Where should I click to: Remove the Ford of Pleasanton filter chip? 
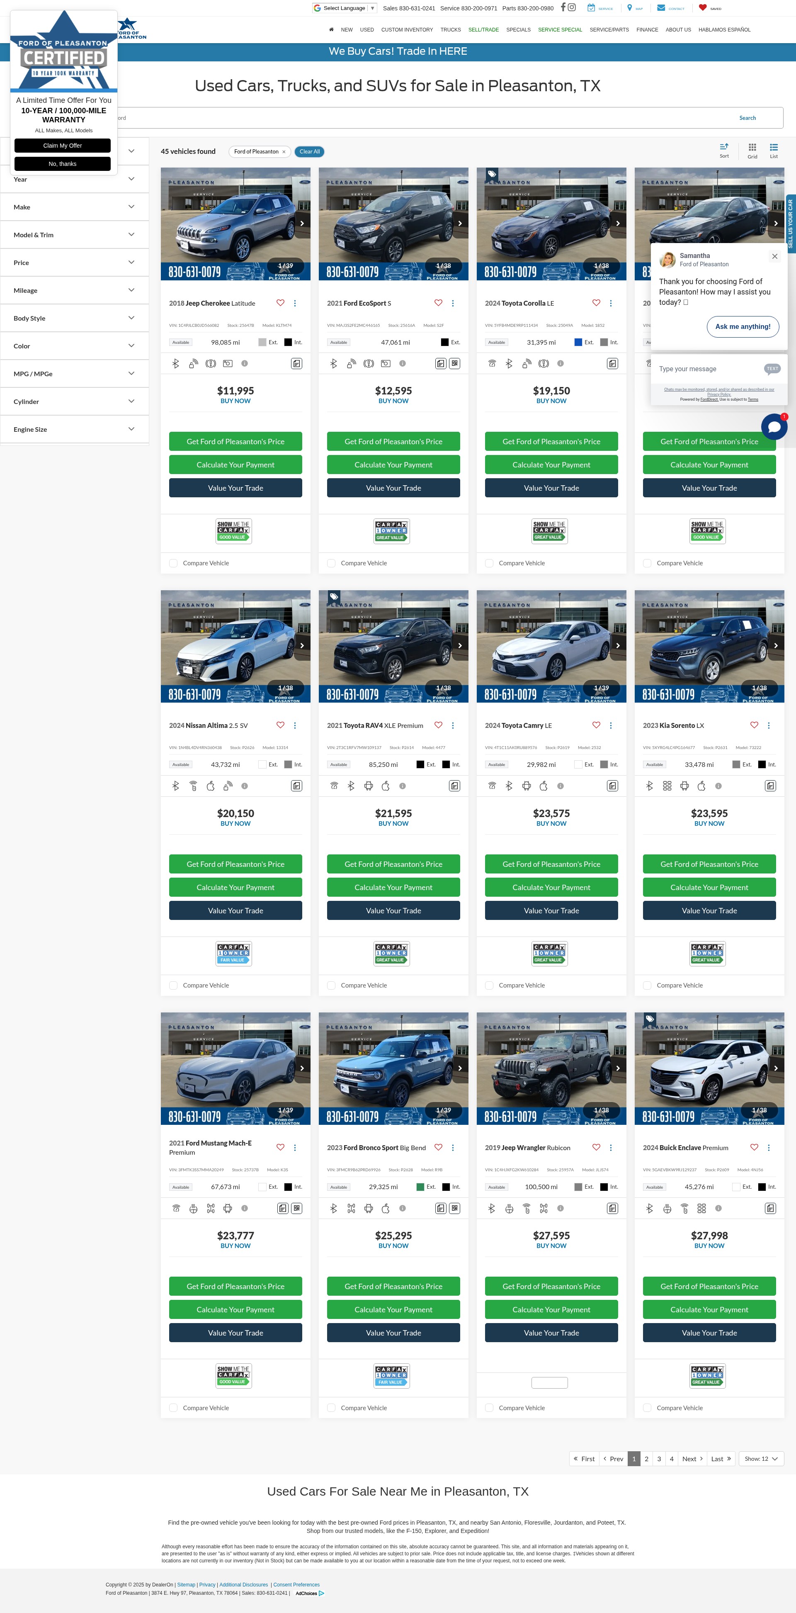pyautogui.click(x=284, y=151)
